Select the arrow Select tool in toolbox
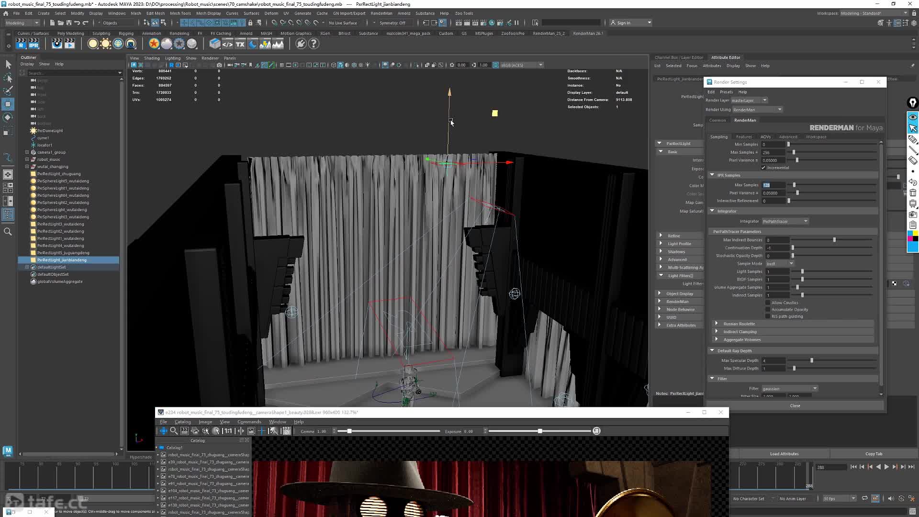The height and width of the screenshot is (517, 919). click(8, 64)
